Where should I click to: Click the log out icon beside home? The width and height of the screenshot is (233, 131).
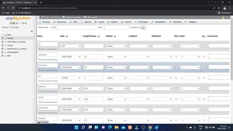tap(14, 23)
